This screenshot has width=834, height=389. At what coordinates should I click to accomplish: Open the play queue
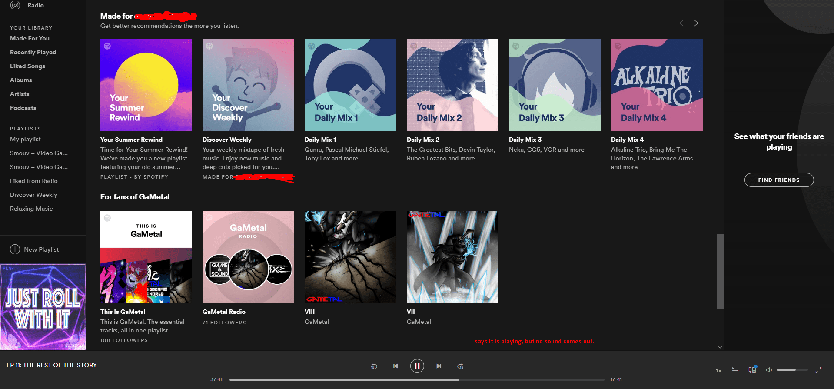(735, 370)
